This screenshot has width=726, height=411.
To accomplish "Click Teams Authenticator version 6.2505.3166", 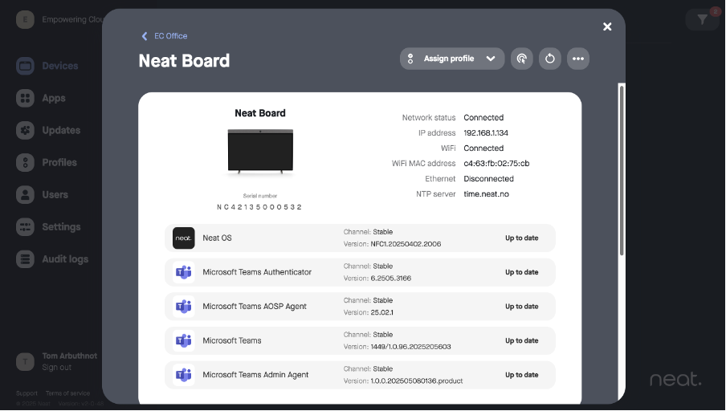I will (x=391, y=279).
